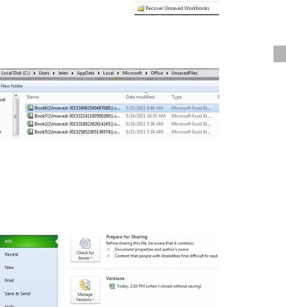This screenshot has width=286, height=307.
Task: Expand breadcrumb arrow after Local
Action: coord(118,73)
